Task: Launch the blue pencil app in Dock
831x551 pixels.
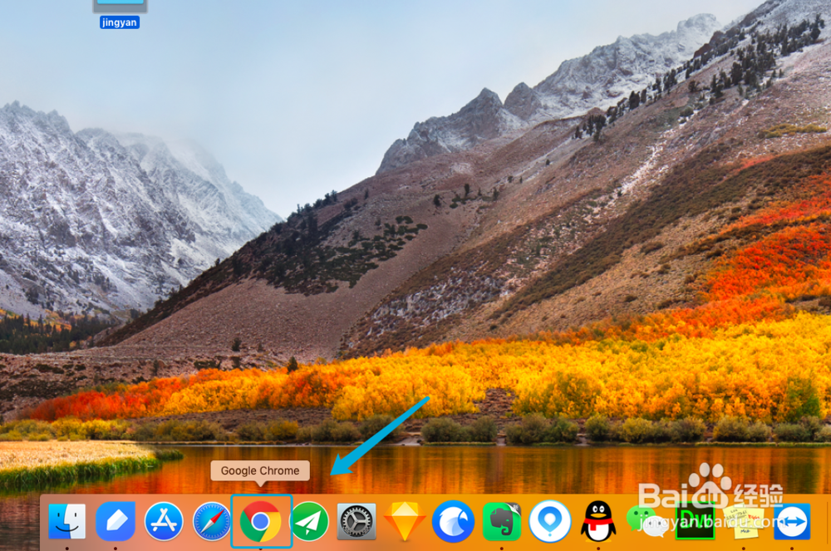Action: 116,521
